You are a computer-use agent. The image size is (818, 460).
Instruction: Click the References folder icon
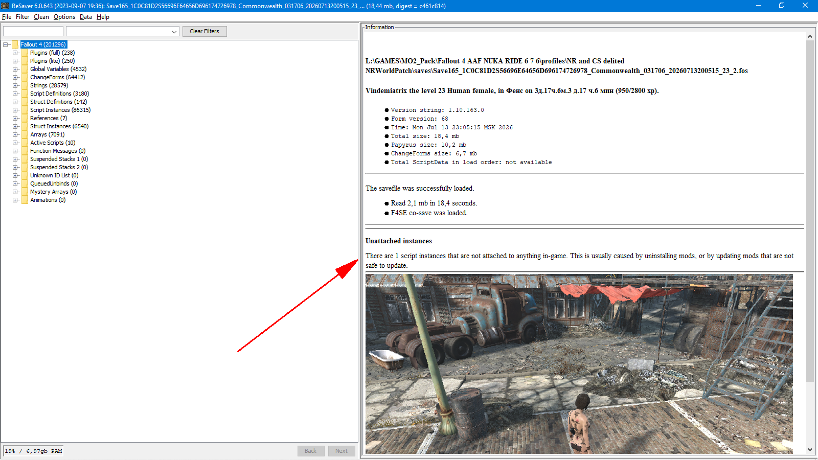pos(25,118)
